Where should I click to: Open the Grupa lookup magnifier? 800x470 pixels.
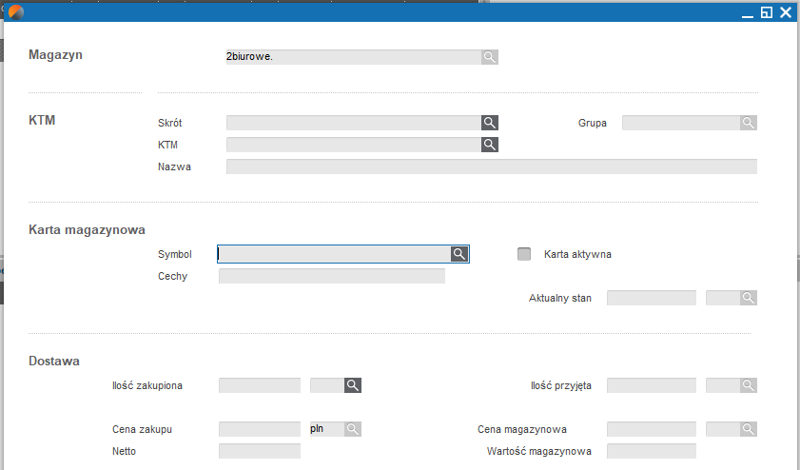(749, 123)
